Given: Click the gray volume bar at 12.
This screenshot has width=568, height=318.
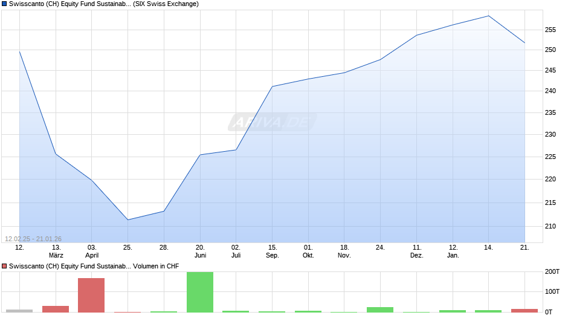Looking at the screenshot, I should [x=19, y=311].
